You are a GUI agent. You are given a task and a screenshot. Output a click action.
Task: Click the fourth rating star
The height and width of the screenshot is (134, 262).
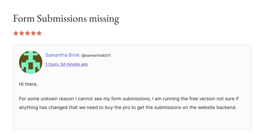[33, 33]
